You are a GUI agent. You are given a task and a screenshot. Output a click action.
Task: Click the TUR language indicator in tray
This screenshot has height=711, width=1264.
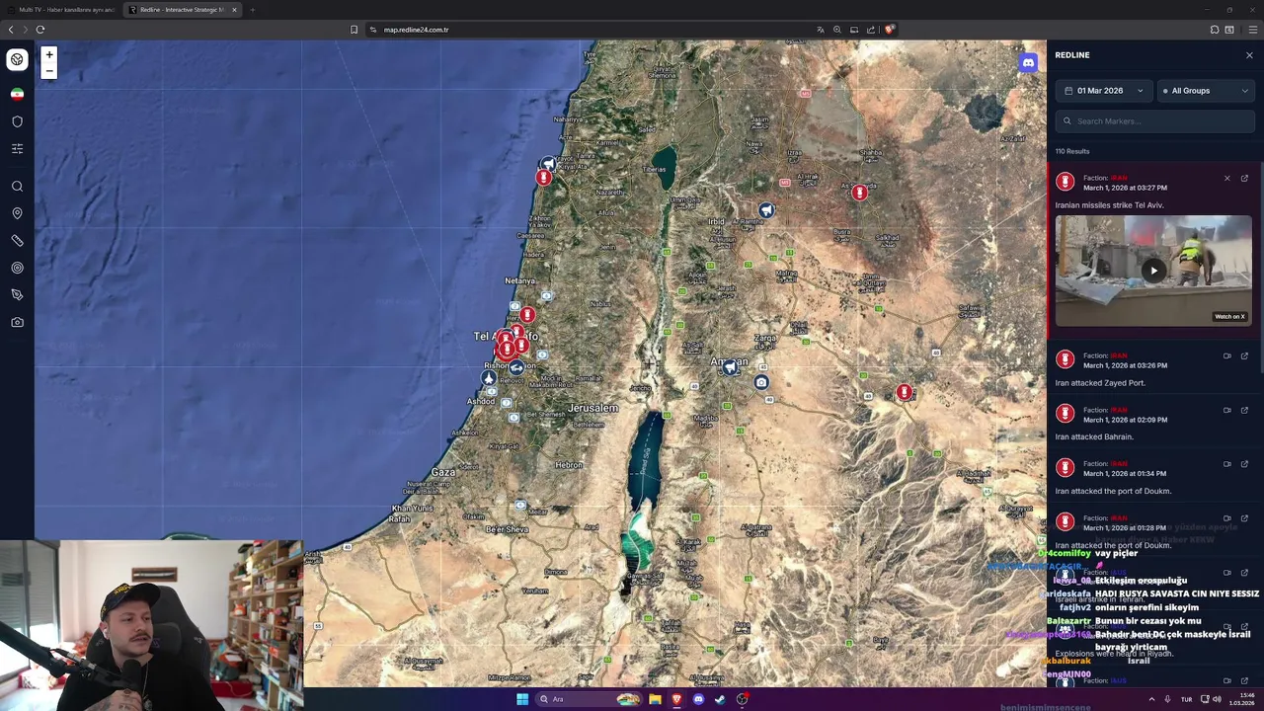point(1186,699)
